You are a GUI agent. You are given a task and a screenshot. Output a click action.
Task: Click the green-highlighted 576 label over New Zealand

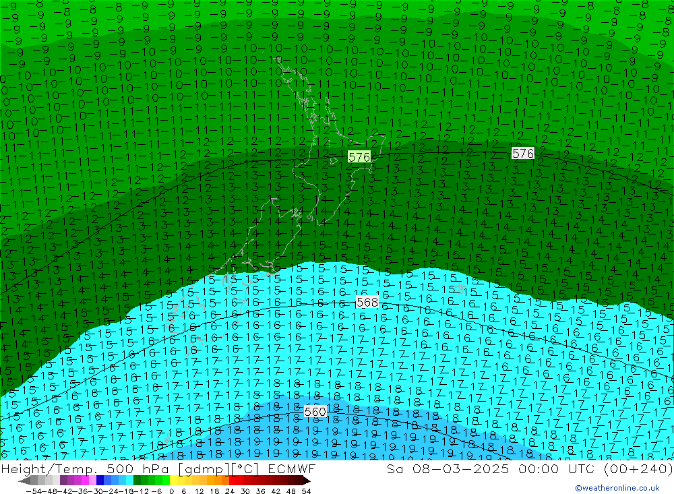pyautogui.click(x=359, y=157)
